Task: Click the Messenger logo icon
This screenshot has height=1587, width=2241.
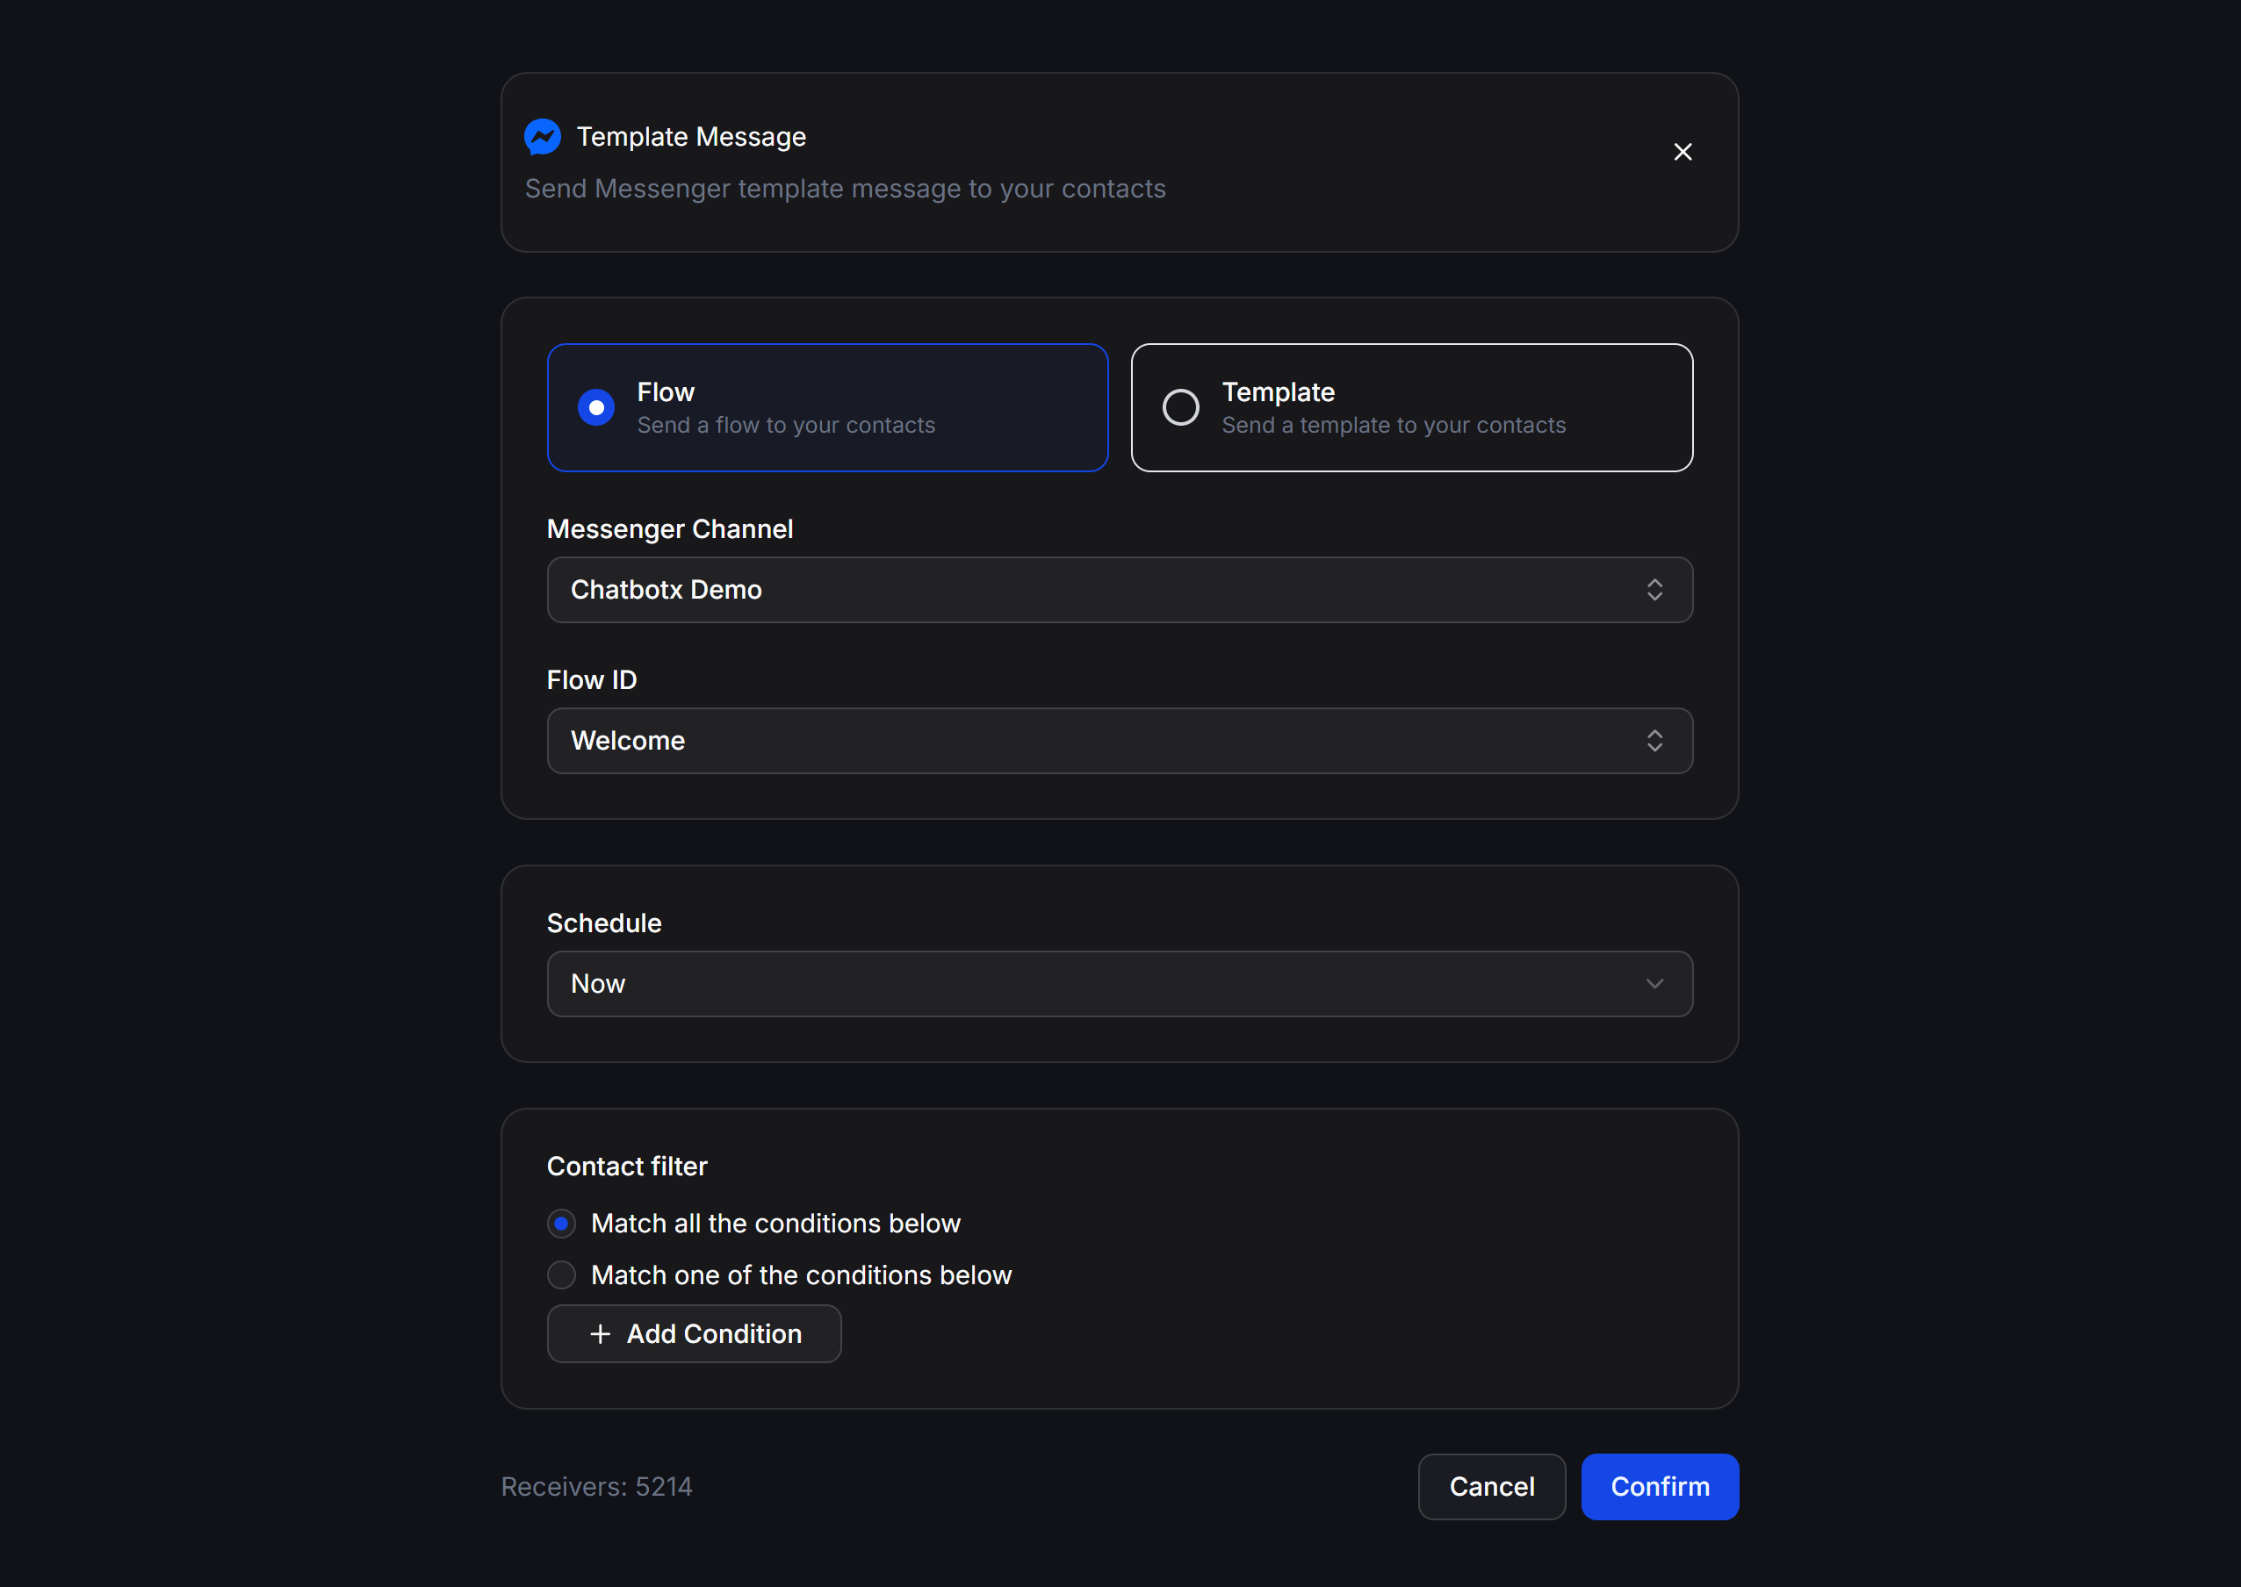Action: tap(543, 137)
